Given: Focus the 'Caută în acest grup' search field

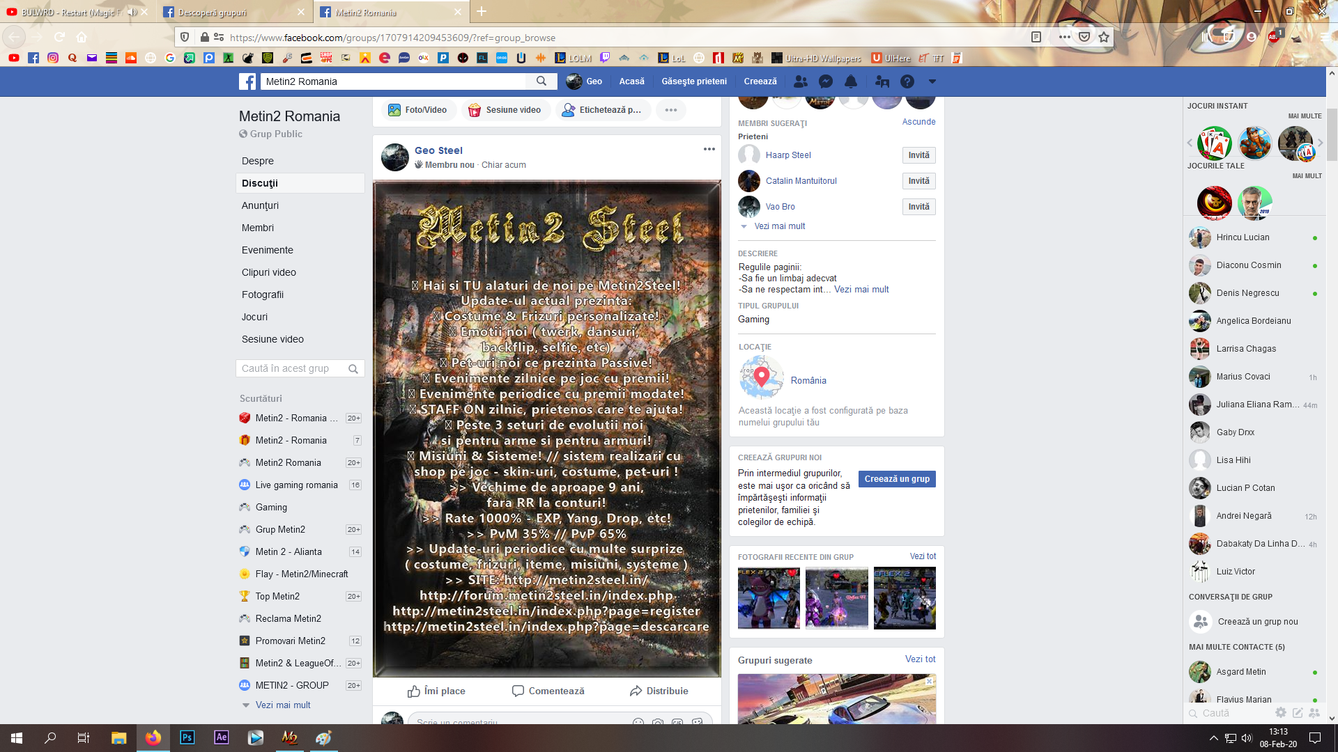Looking at the screenshot, I should (x=300, y=369).
